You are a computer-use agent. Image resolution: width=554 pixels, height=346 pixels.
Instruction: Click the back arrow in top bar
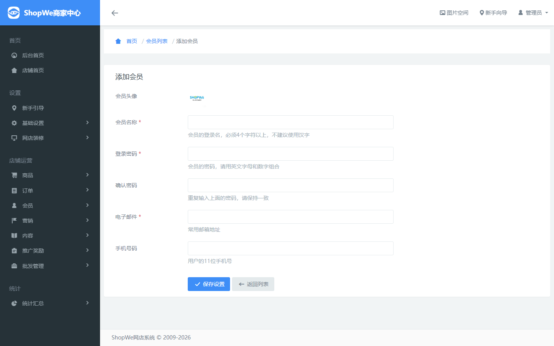coord(115,13)
